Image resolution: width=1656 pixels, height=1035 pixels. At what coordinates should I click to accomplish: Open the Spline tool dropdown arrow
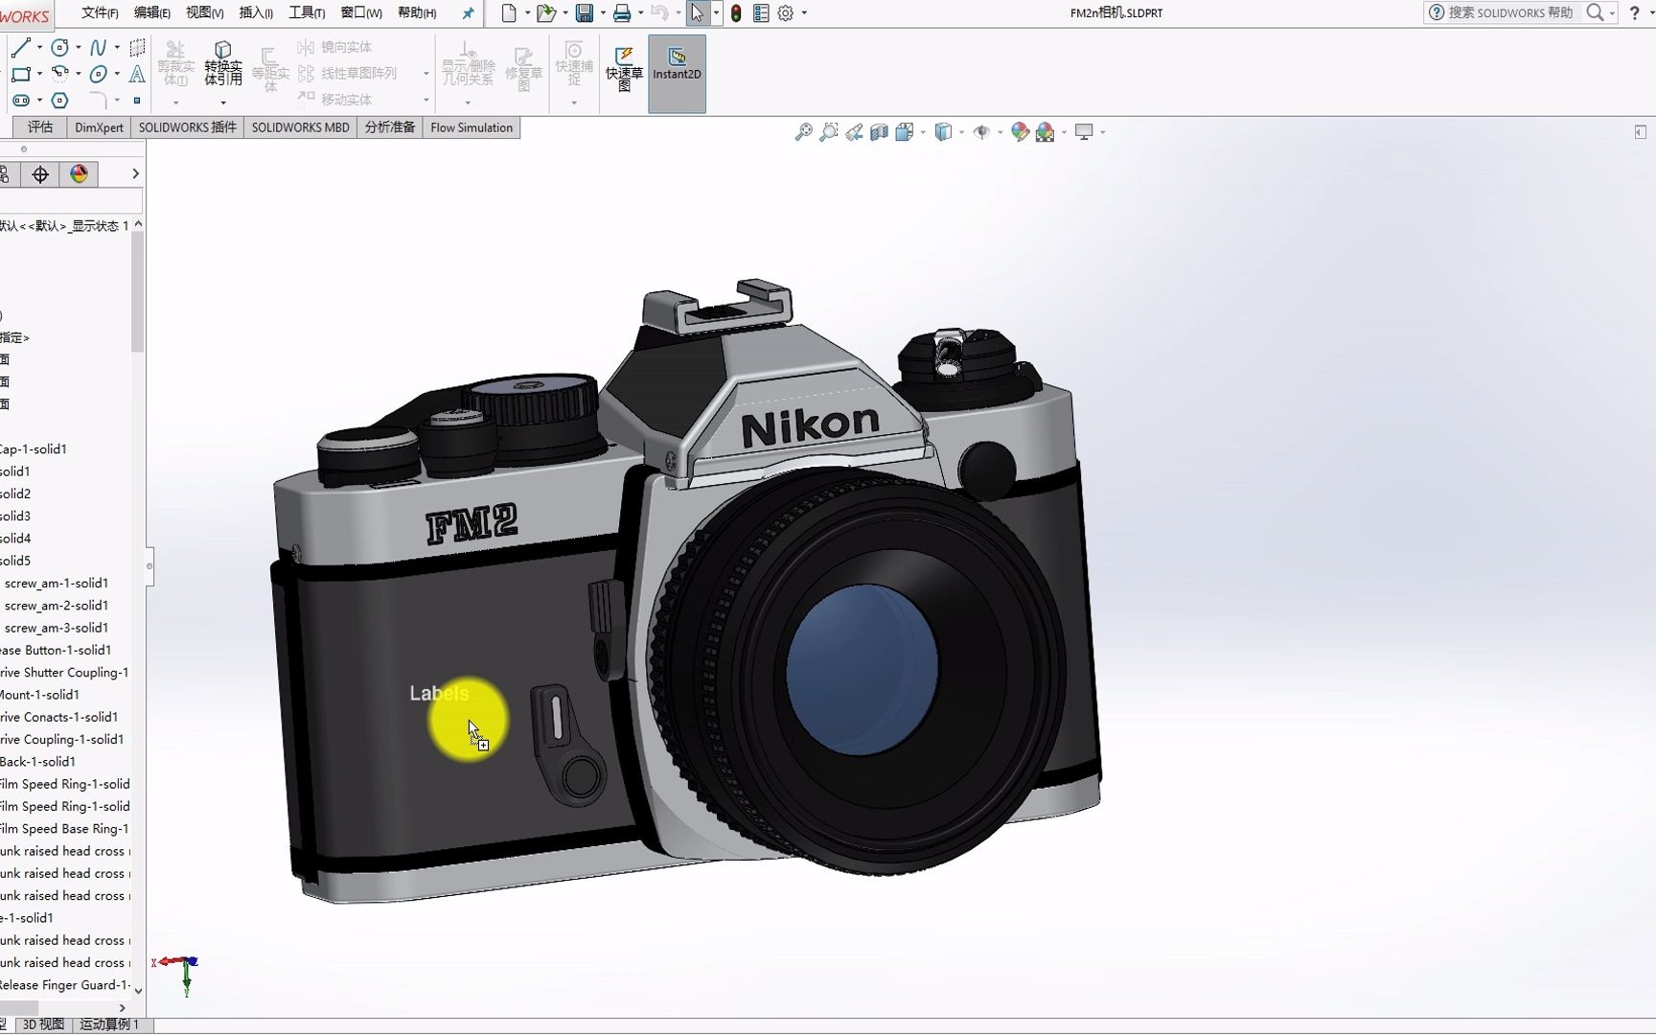coord(117,48)
